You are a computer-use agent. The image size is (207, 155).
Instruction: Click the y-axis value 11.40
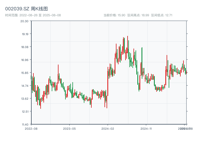[x=25, y=125]
